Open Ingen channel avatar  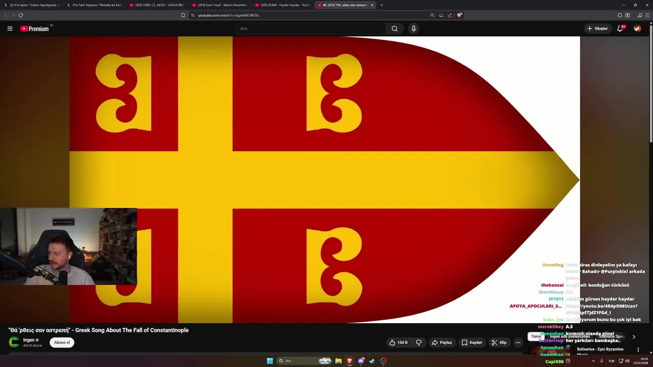click(14, 342)
